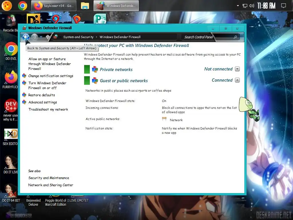293x220 pixels.
Task: Open the DO IT LIVE desktop shortcut
Action: click(11, 165)
